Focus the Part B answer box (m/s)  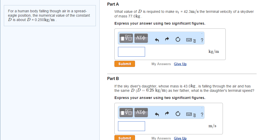131,126
